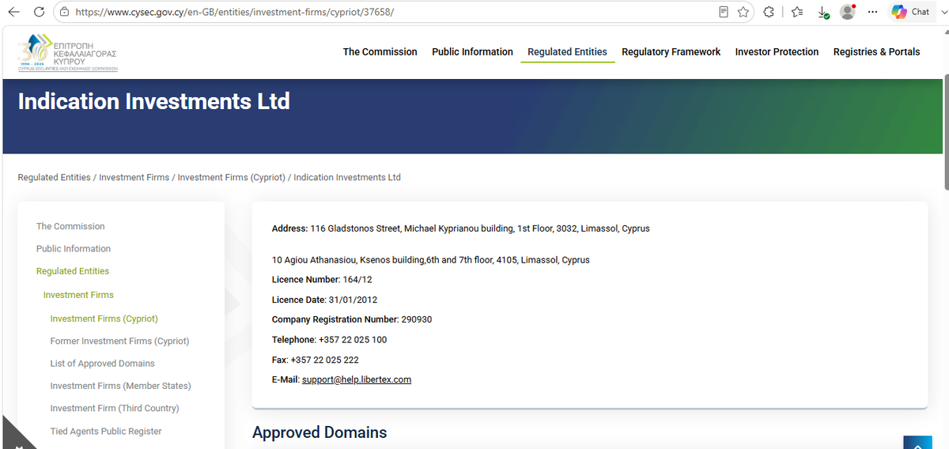Click the Company Registration Number 290930 text
The width and height of the screenshot is (949, 449).
[352, 319]
